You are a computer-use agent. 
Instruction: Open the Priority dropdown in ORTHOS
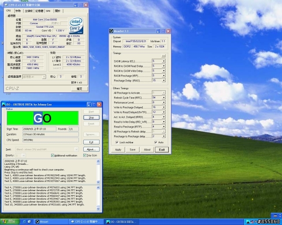(x=23, y=156)
